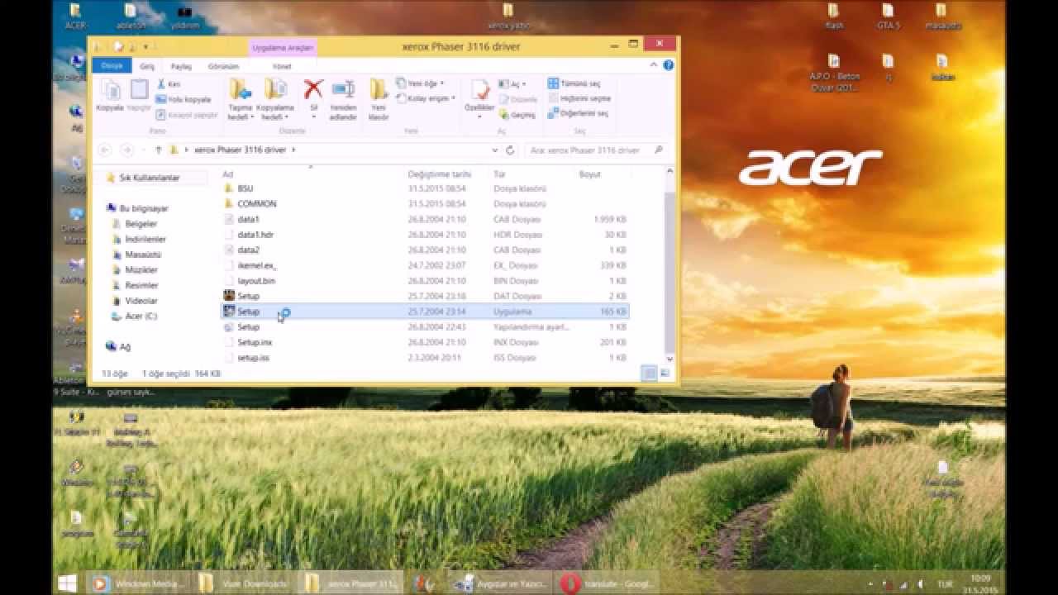This screenshot has width=1058, height=595.
Task: Sort by the Tür column header
Action: pos(499,174)
